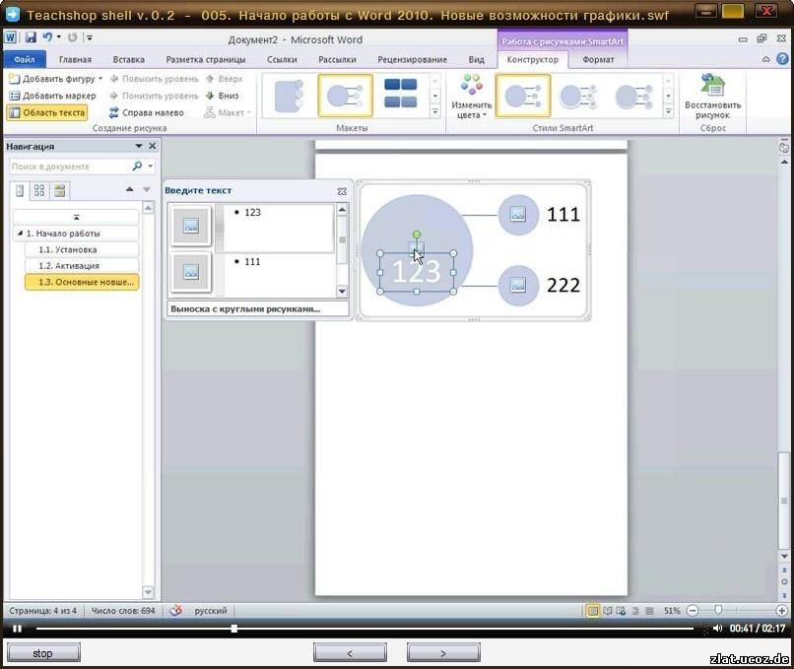Click the Вниз move-down button
Screen dimensions: 794x669
point(223,96)
